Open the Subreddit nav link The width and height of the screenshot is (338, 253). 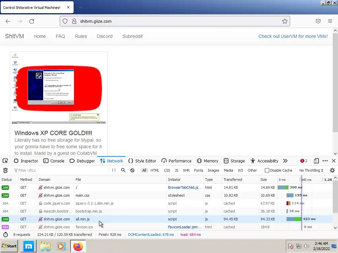[x=133, y=36]
